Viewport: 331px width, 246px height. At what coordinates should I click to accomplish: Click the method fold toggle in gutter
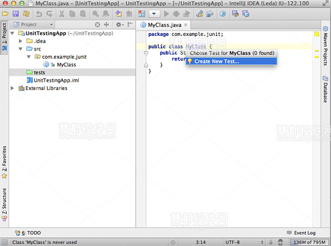[146, 54]
